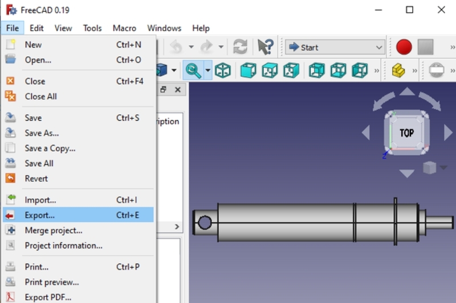Image resolution: width=456 pixels, height=303 pixels.
Task: Choose Save from the File menu
Action: click(x=78, y=118)
